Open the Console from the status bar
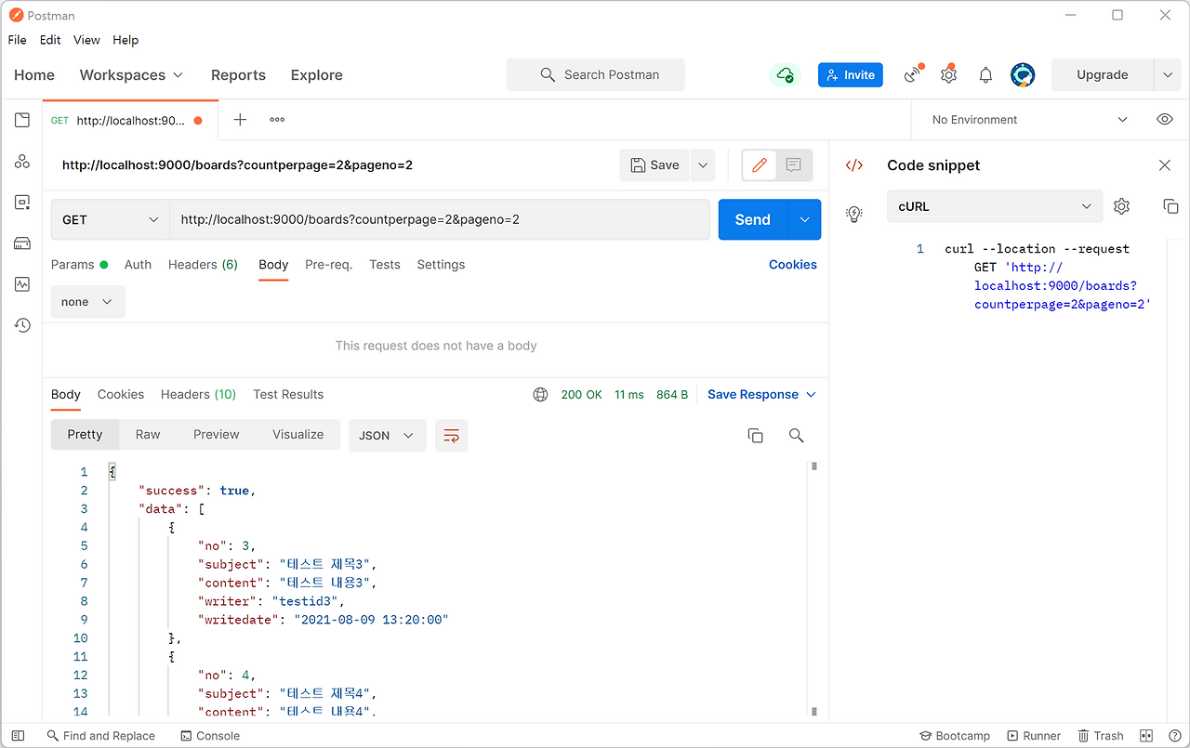Viewport: 1190px width, 748px height. (x=210, y=735)
